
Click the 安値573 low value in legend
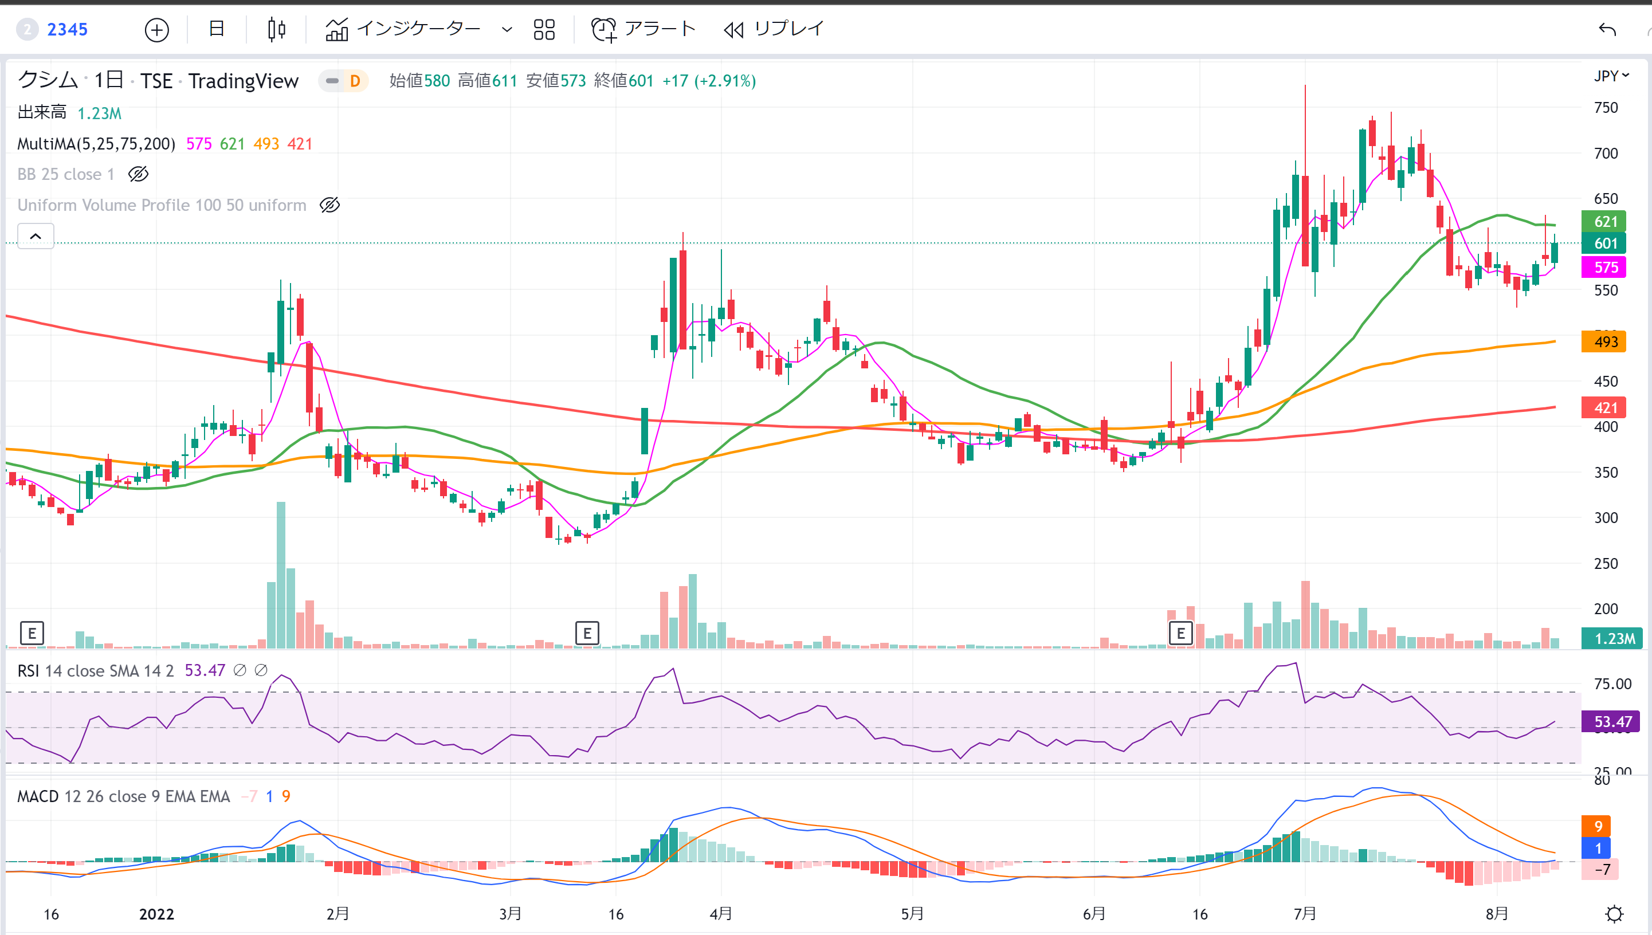pos(556,81)
